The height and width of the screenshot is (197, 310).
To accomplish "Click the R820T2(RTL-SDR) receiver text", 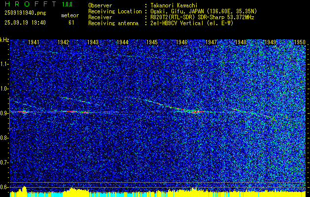I will pyautogui.click(x=202, y=17).
